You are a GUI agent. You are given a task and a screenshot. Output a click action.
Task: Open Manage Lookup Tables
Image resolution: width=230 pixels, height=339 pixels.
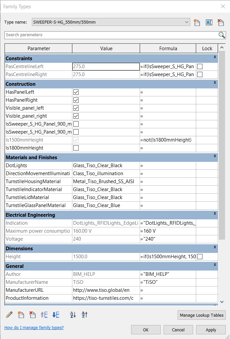[x=201, y=315]
